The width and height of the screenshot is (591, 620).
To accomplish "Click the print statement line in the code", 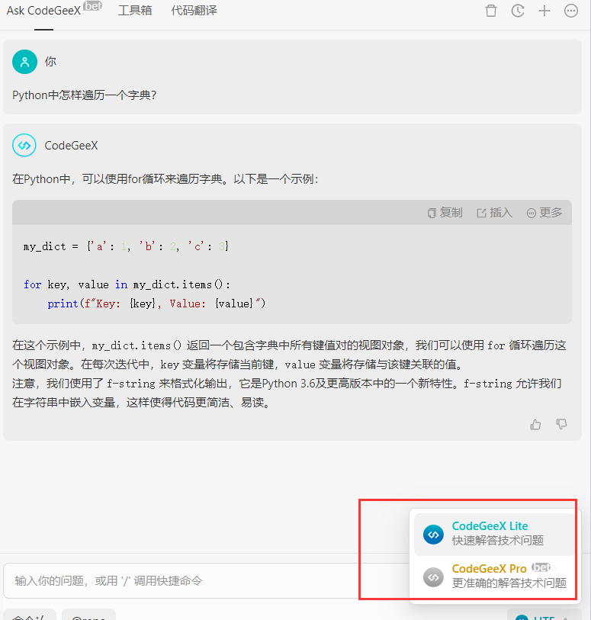I will 156,304.
